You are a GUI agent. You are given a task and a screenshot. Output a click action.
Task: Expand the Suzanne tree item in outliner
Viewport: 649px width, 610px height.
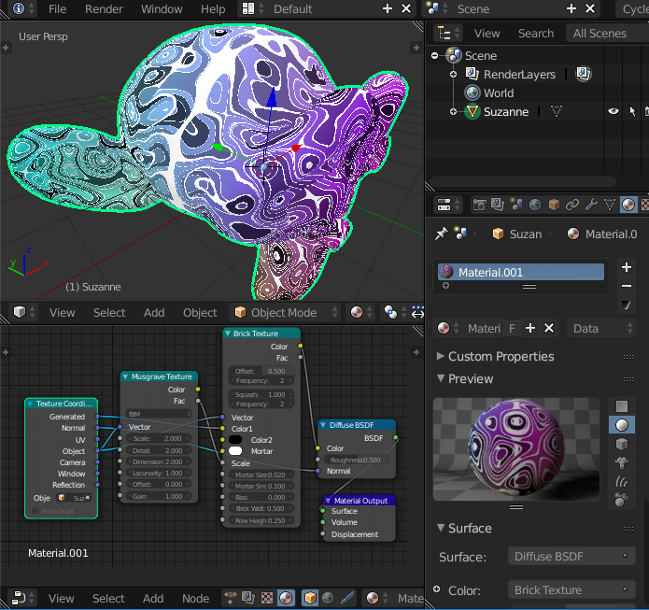(x=453, y=111)
